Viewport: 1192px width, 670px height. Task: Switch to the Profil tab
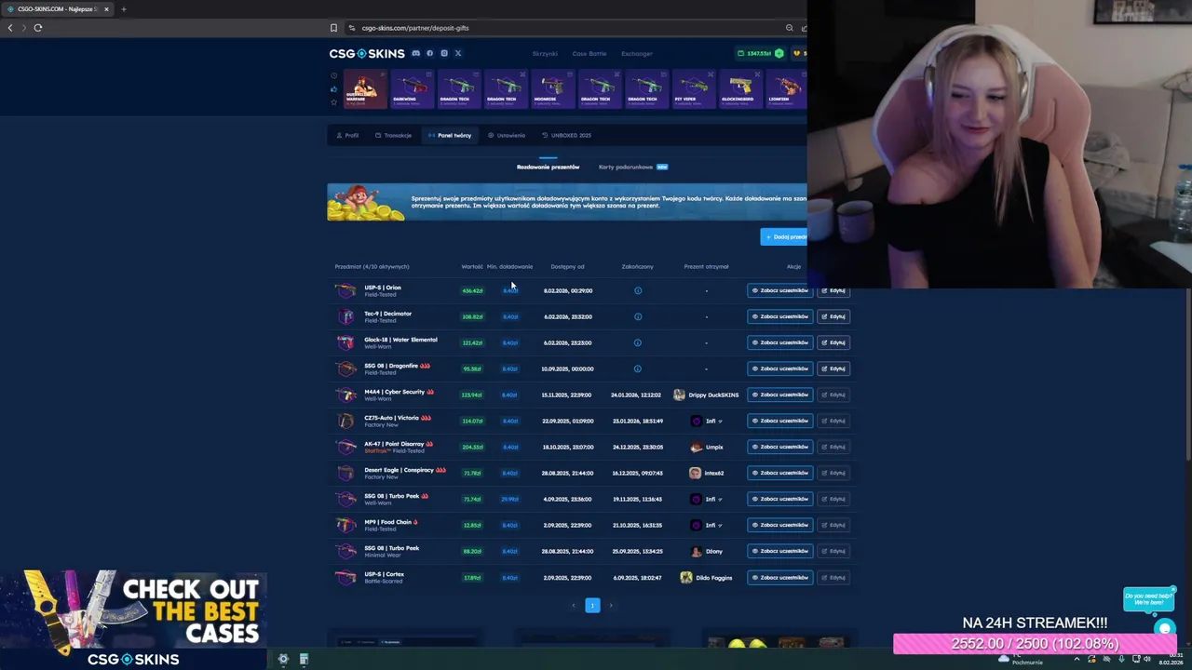coord(347,135)
